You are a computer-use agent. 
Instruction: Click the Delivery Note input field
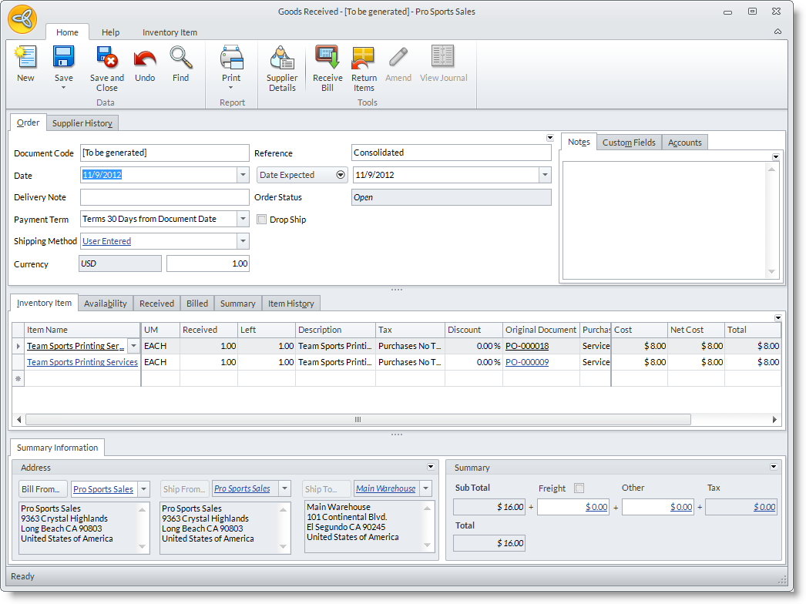(164, 197)
